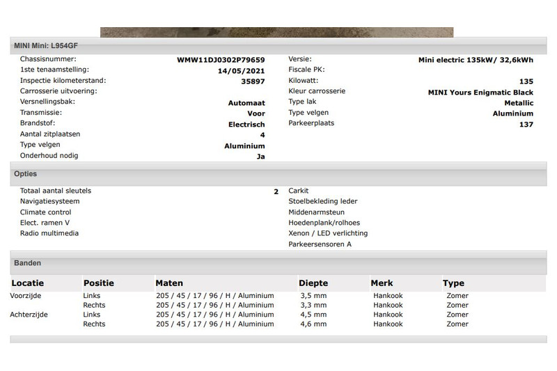The width and height of the screenshot is (557, 371).
Task: Open the Opties section header
Action: [x=26, y=174]
